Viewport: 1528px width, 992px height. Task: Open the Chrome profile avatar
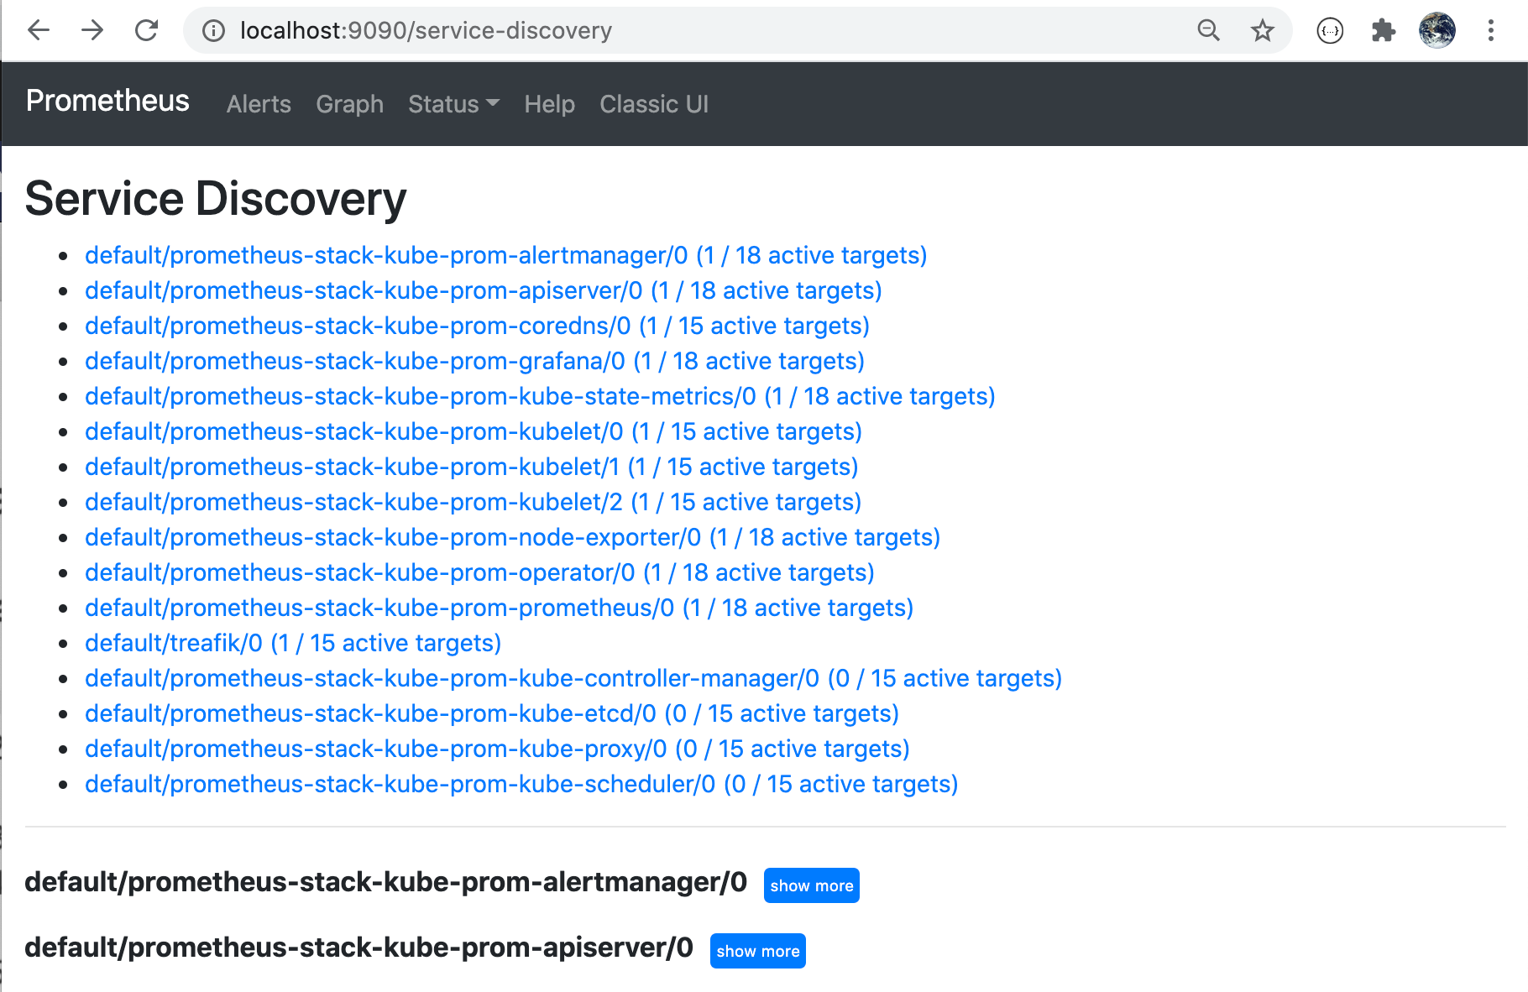point(1437,31)
